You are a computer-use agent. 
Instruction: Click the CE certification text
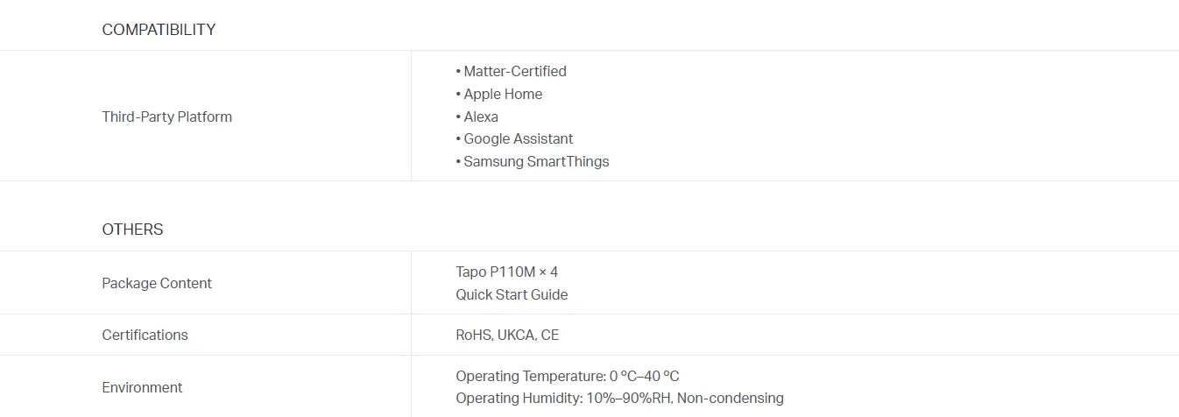(550, 335)
